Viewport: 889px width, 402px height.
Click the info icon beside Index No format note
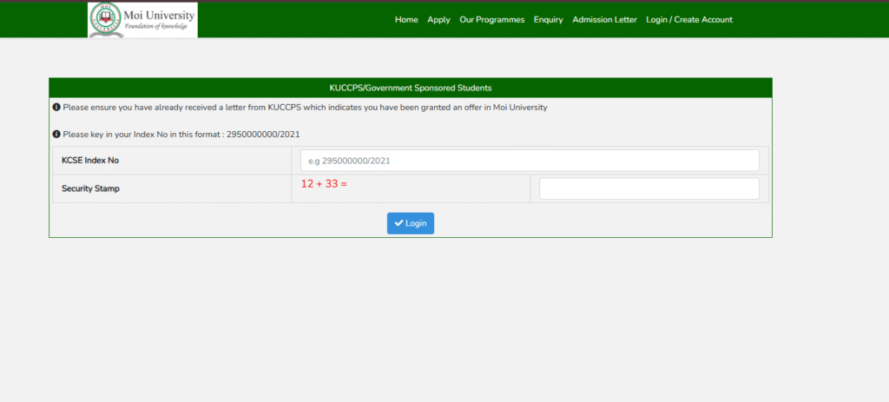[56, 135]
